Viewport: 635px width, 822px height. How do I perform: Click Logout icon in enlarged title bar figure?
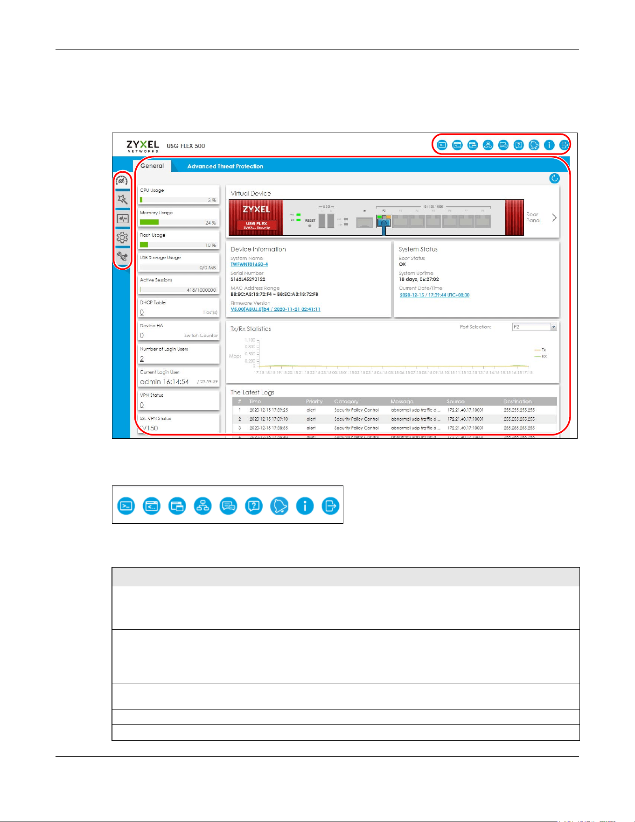[330, 506]
